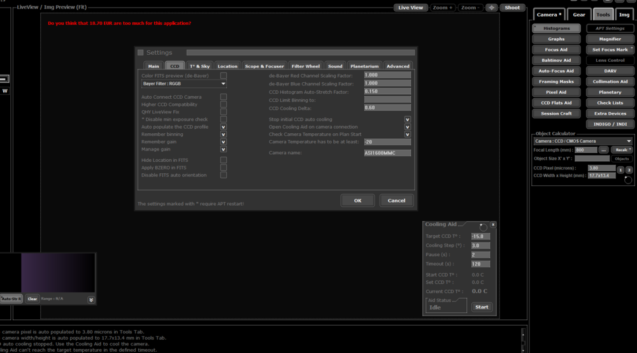This screenshot has height=353, width=637.
Task: Uncheck Remember binning option
Action: pos(224,134)
